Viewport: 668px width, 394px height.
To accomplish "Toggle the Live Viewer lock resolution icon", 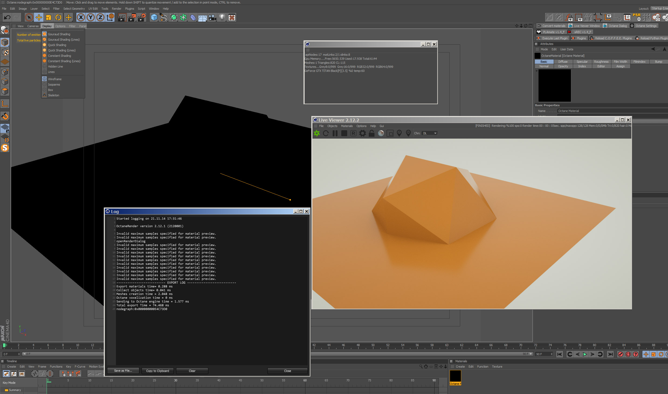I will [x=371, y=133].
